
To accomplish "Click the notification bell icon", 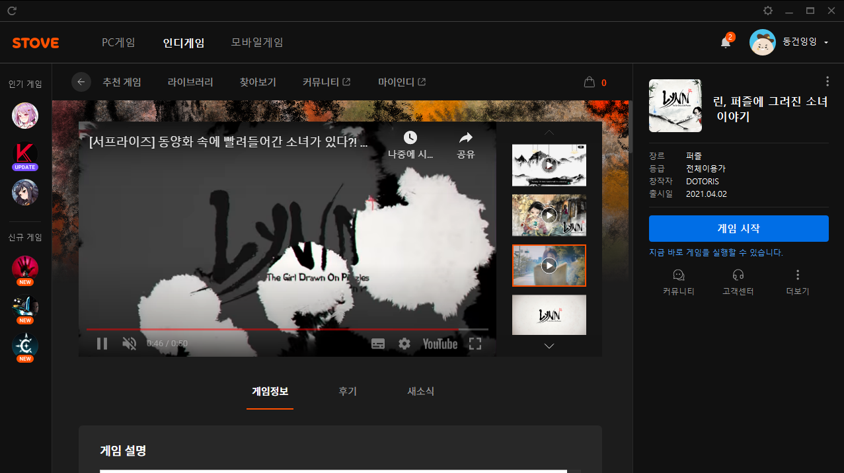I will [726, 43].
